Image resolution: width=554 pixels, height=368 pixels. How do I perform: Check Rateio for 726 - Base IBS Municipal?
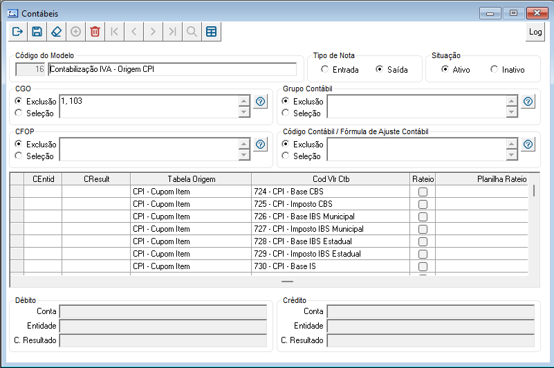423,217
